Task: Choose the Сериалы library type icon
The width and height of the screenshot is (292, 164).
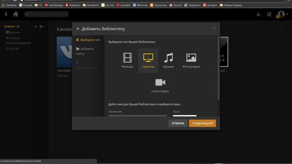Action: tap(148, 58)
